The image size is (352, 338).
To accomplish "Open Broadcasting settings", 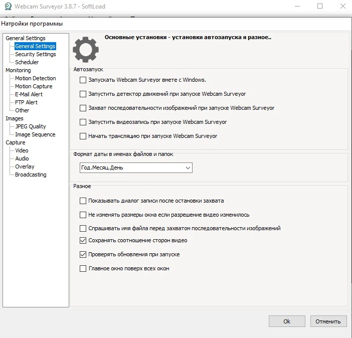I will pos(31,175).
